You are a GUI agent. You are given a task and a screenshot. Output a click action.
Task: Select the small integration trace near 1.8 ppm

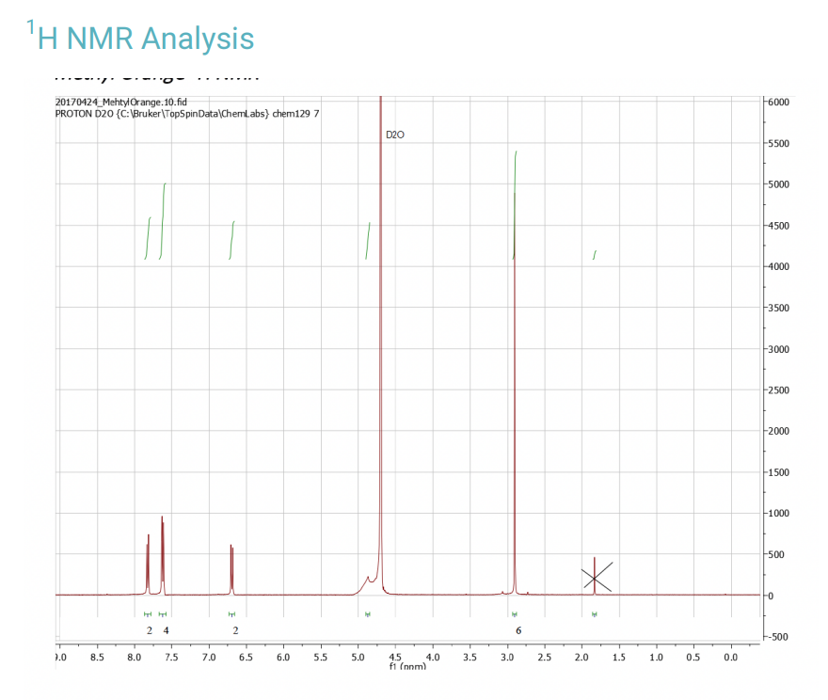pyautogui.click(x=594, y=253)
